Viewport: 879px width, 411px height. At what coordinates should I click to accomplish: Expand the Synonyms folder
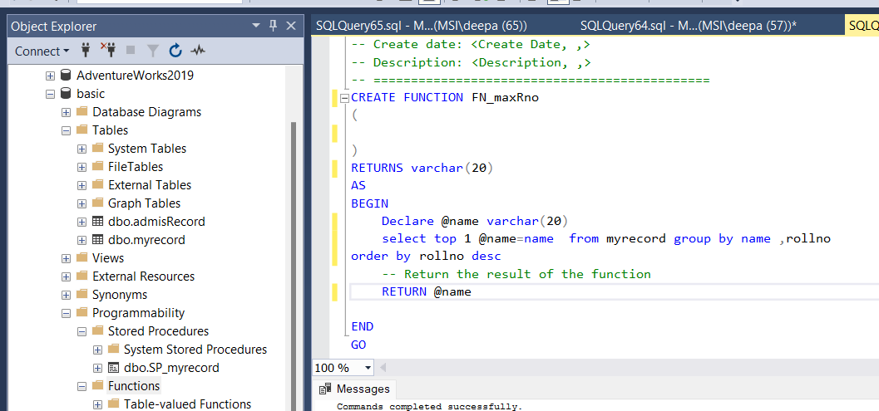(67, 295)
